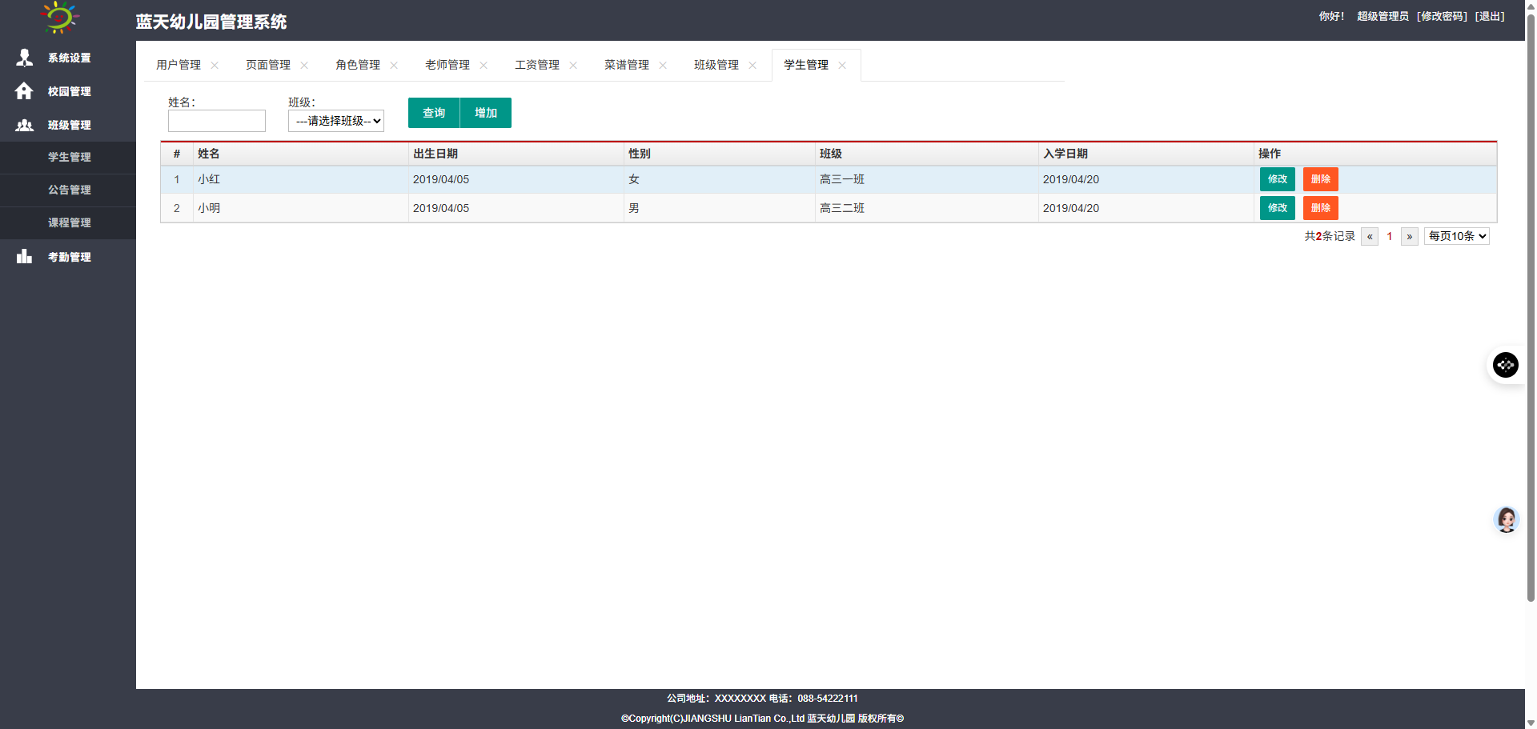
Task: Click 修改 for student 小明
Action: click(x=1277, y=208)
